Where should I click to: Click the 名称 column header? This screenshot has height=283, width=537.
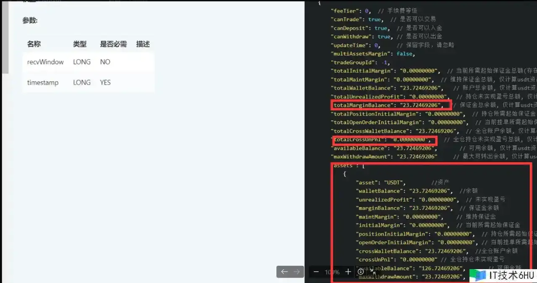point(34,44)
